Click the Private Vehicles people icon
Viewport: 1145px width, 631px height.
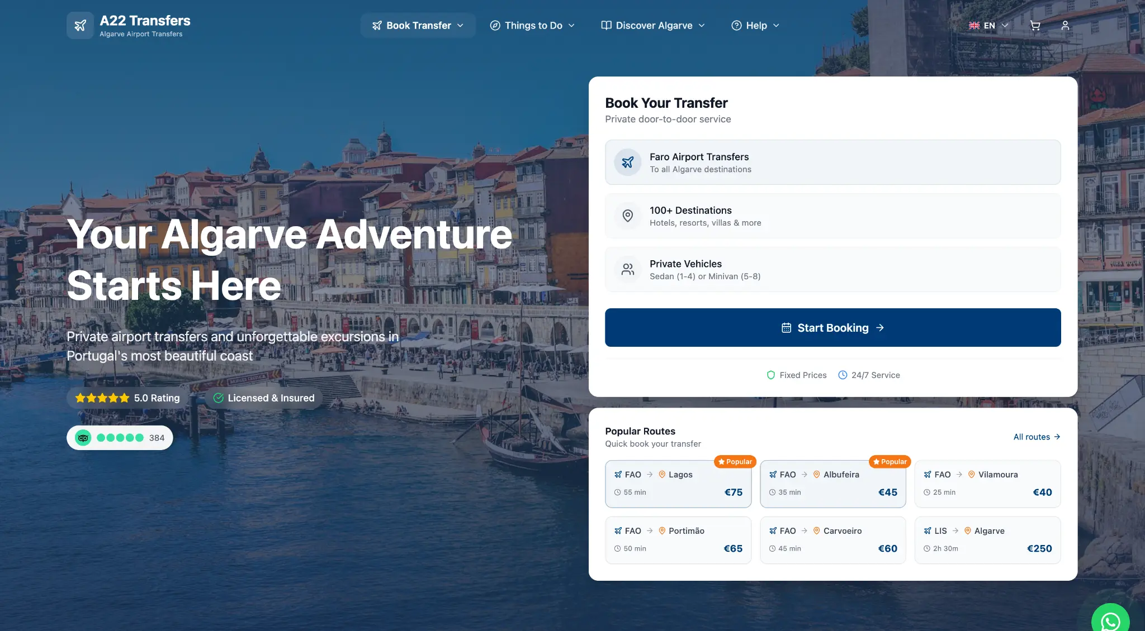point(628,270)
